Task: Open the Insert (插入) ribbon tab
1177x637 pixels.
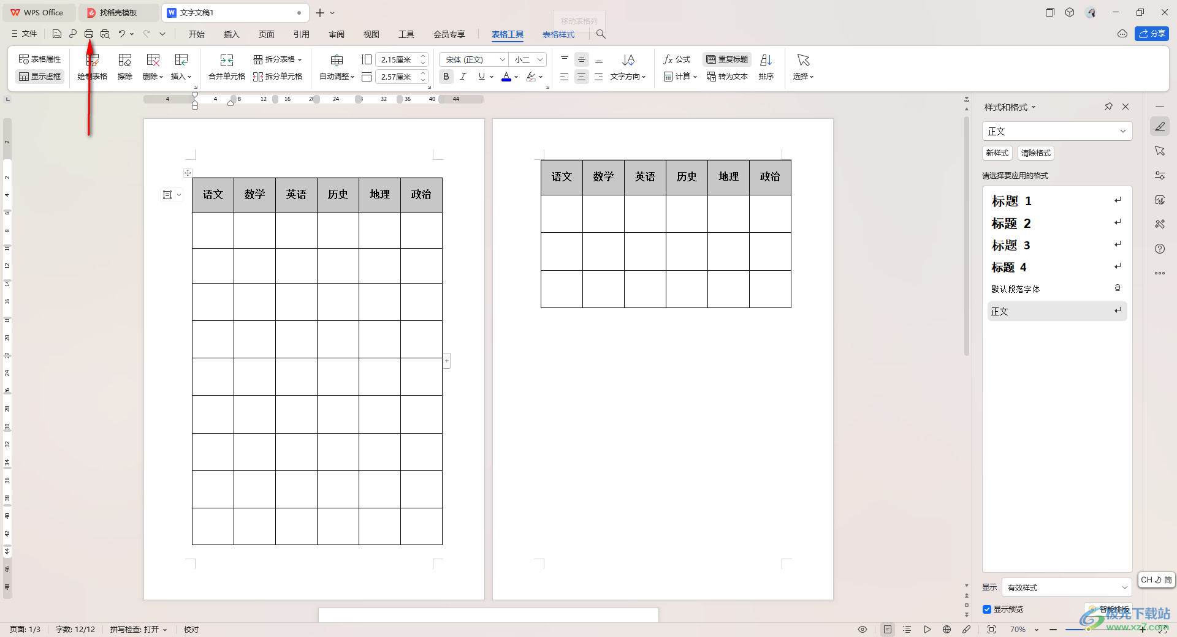Action: tap(231, 34)
